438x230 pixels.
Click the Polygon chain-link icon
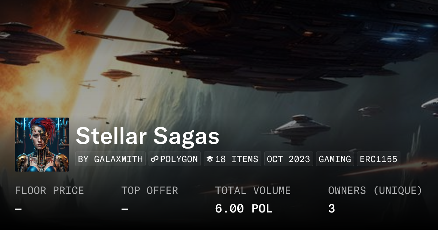click(x=155, y=159)
